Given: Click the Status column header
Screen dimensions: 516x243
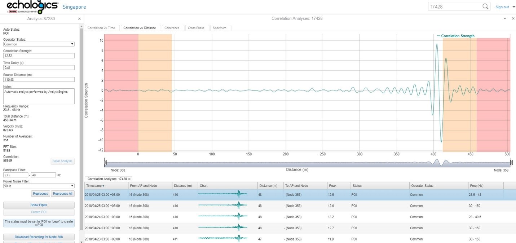Looking at the screenshot, I should [x=380, y=186].
